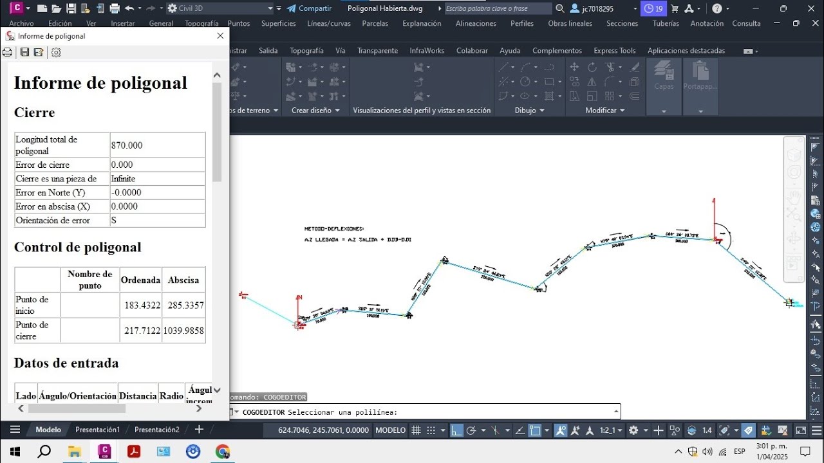The height and width of the screenshot is (463, 824).
Task: Add a new layout with plus button
Action: pos(199,430)
